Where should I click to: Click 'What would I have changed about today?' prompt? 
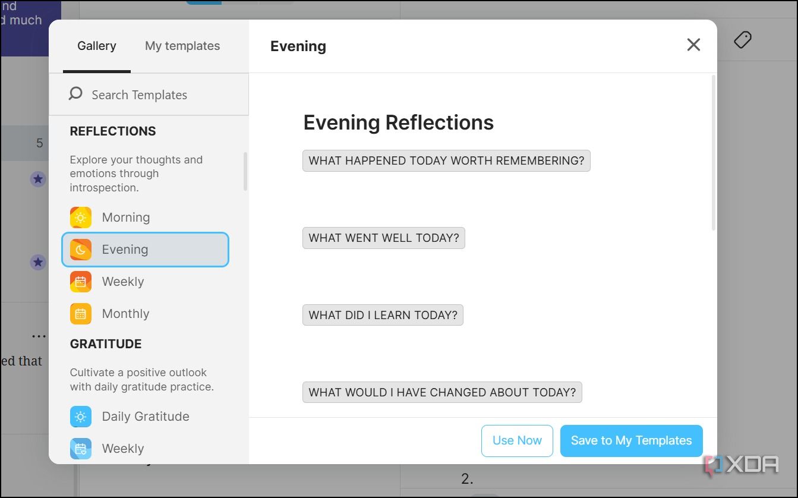442,392
